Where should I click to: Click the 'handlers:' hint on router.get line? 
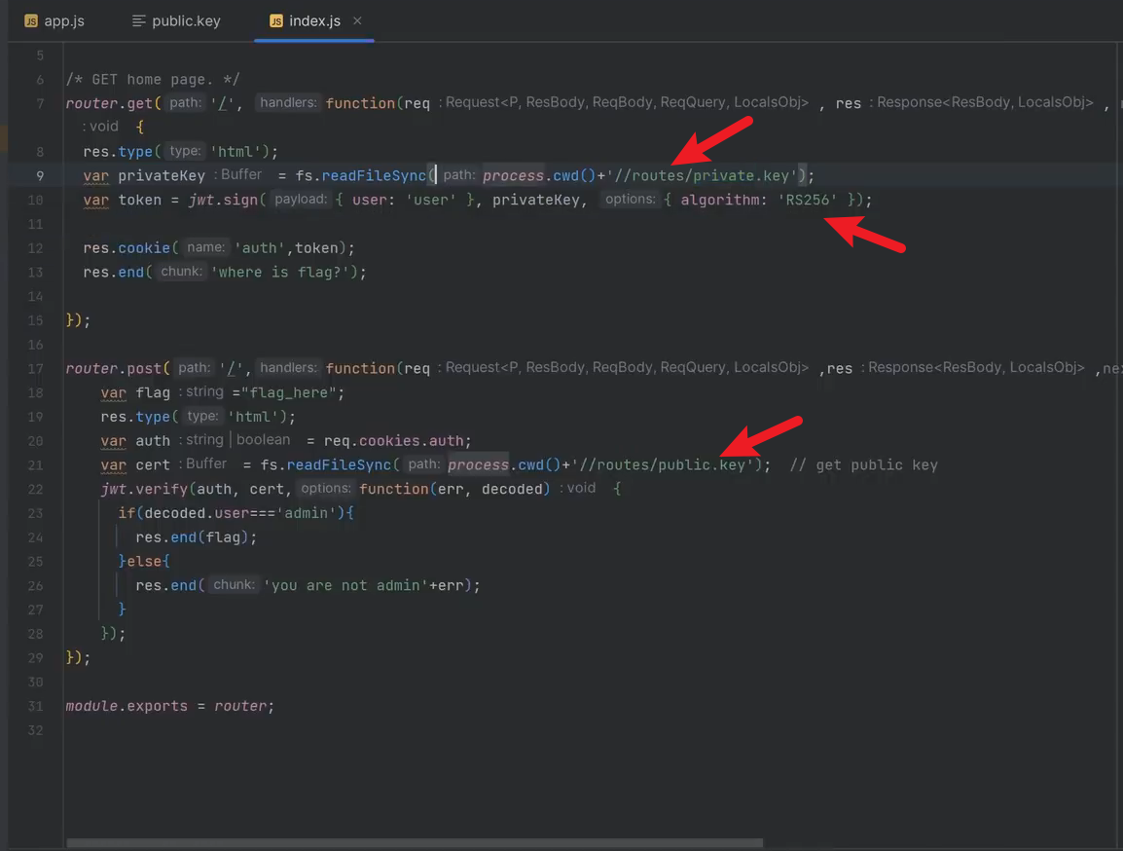(x=288, y=103)
